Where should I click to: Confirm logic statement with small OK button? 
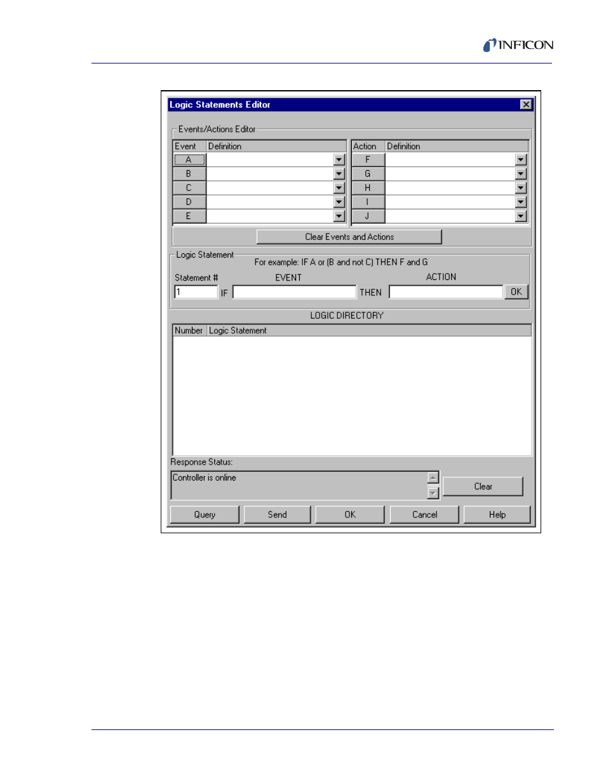click(x=516, y=292)
